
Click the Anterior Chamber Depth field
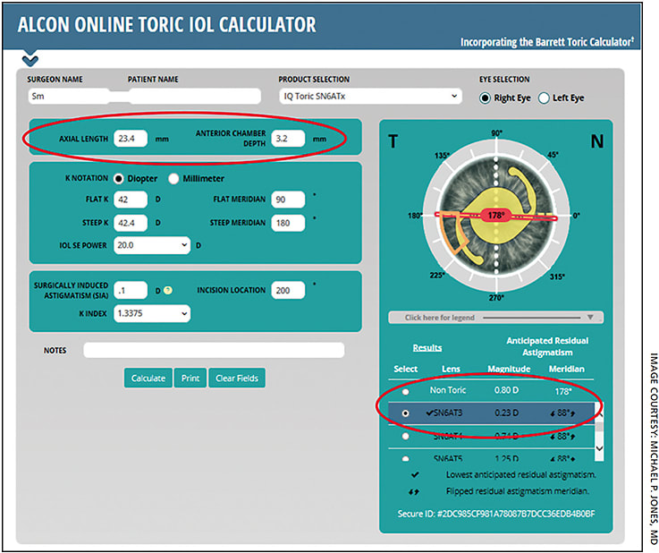pyautogui.click(x=288, y=139)
